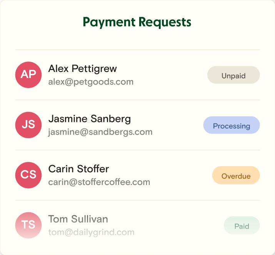This screenshot has width=275, height=255.
Task: Select Carin Stoffer's name
Action: coord(79,169)
